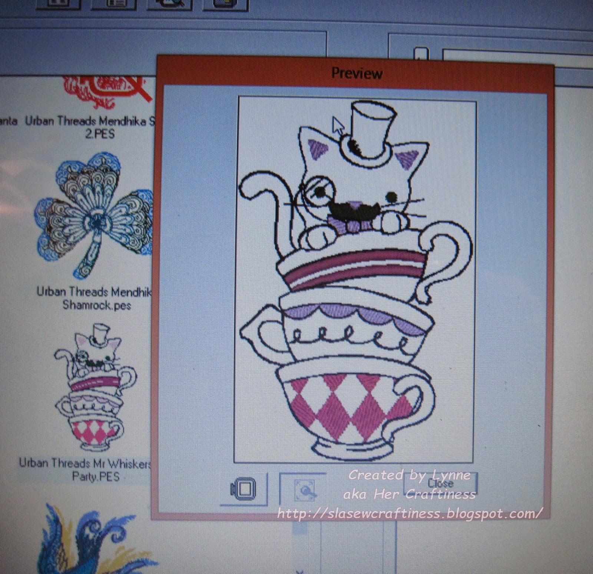
Task: Click file name ending 'Shamrock.pes'
Action: 95,299
